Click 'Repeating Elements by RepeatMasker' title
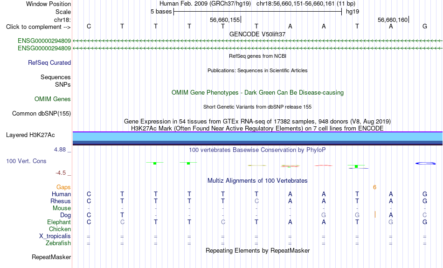This screenshot has height=268, width=443. click(257, 251)
